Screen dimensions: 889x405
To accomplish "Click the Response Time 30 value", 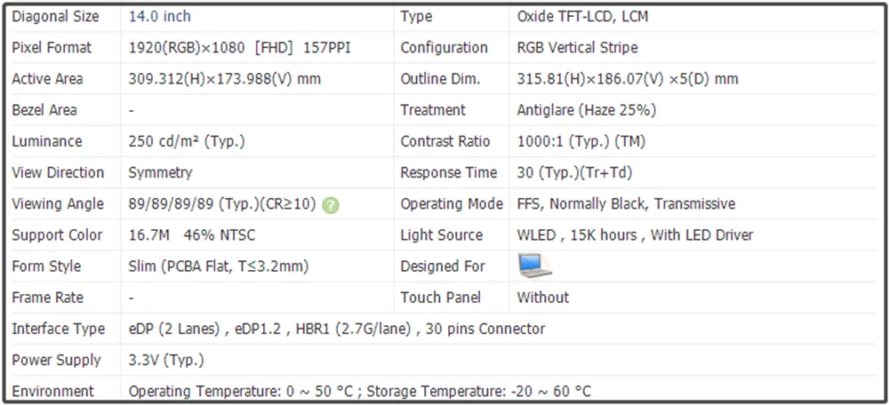I will click(x=574, y=173).
